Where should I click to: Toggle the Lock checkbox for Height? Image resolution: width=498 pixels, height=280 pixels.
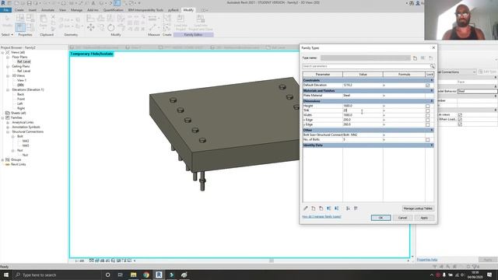427,106
